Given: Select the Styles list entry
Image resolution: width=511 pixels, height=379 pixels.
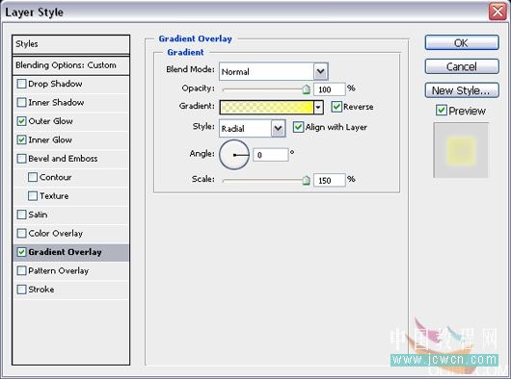Looking at the screenshot, I should point(70,44).
